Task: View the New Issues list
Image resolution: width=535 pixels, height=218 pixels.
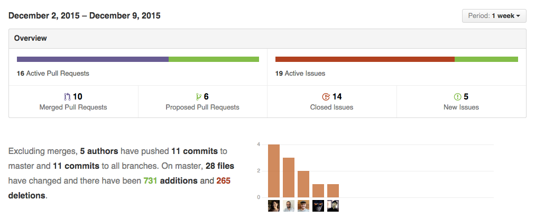Action: coord(461,107)
